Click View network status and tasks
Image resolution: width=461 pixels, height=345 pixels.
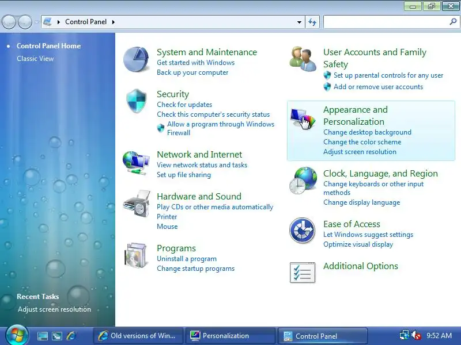(202, 165)
